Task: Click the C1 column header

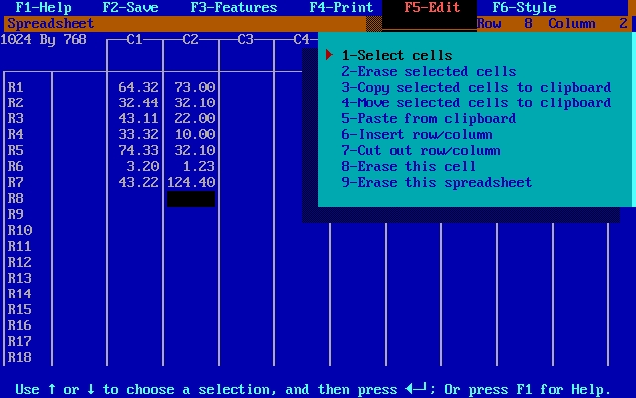Action: [x=135, y=40]
